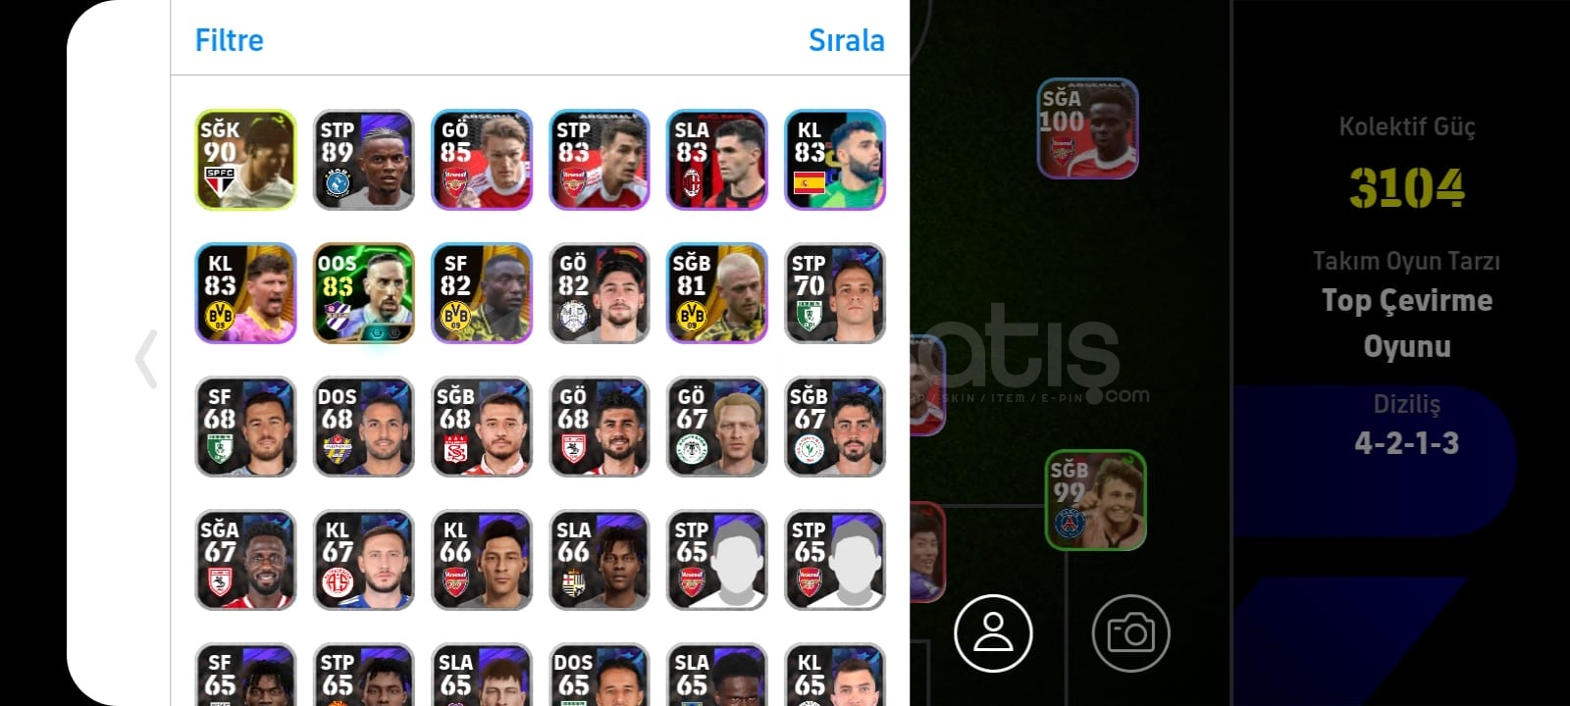This screenshot has width=1570, height=706.
Task: Open the profile person icon
Action: tap(993, 632)
